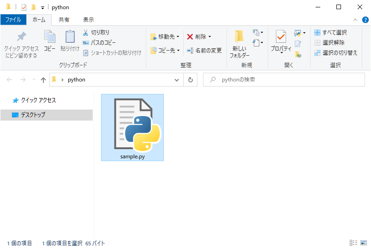Open Properties (プロパティ) checkmark icon
The width and height of the screenshot is (371, 249).
coord(281,41)
